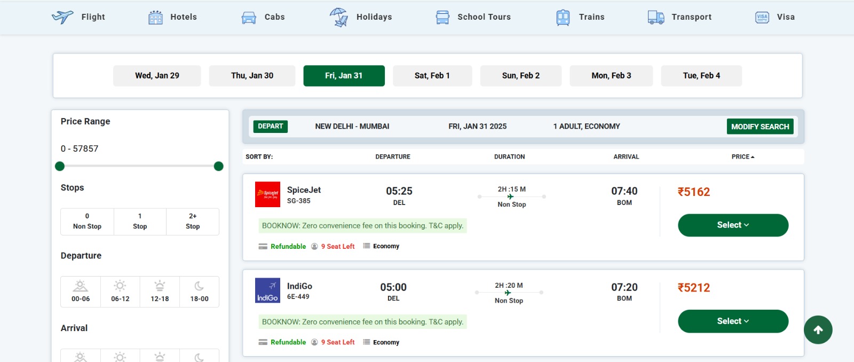Select the Tue, Feb 4 date tab

coord(701,76)
